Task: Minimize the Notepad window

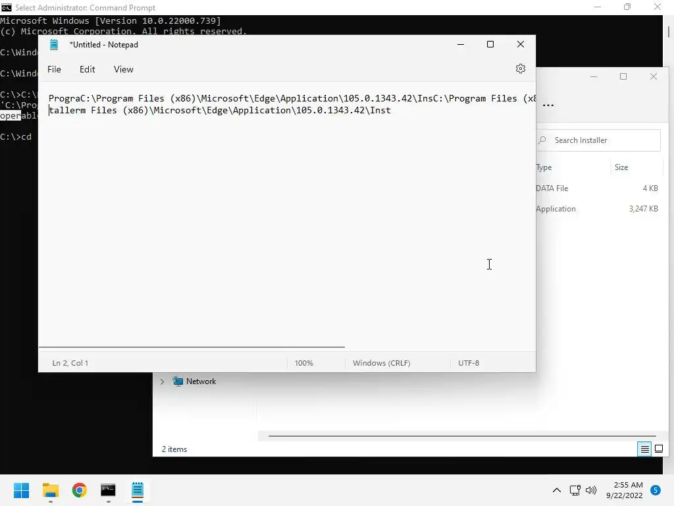Action: (460, 44)
